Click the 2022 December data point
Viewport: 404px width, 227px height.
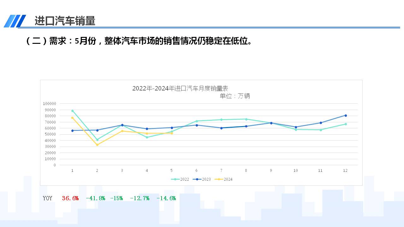pyautogui.click(x=346, y=124)
